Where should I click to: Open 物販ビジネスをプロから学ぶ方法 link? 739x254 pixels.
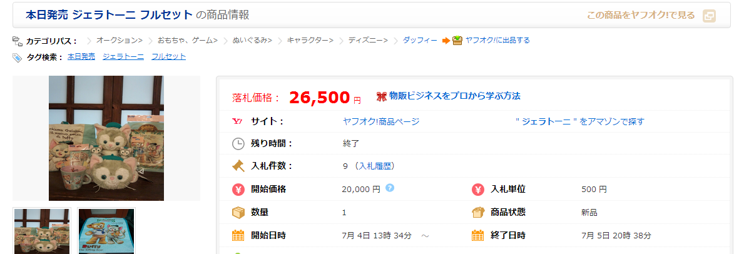454,96
